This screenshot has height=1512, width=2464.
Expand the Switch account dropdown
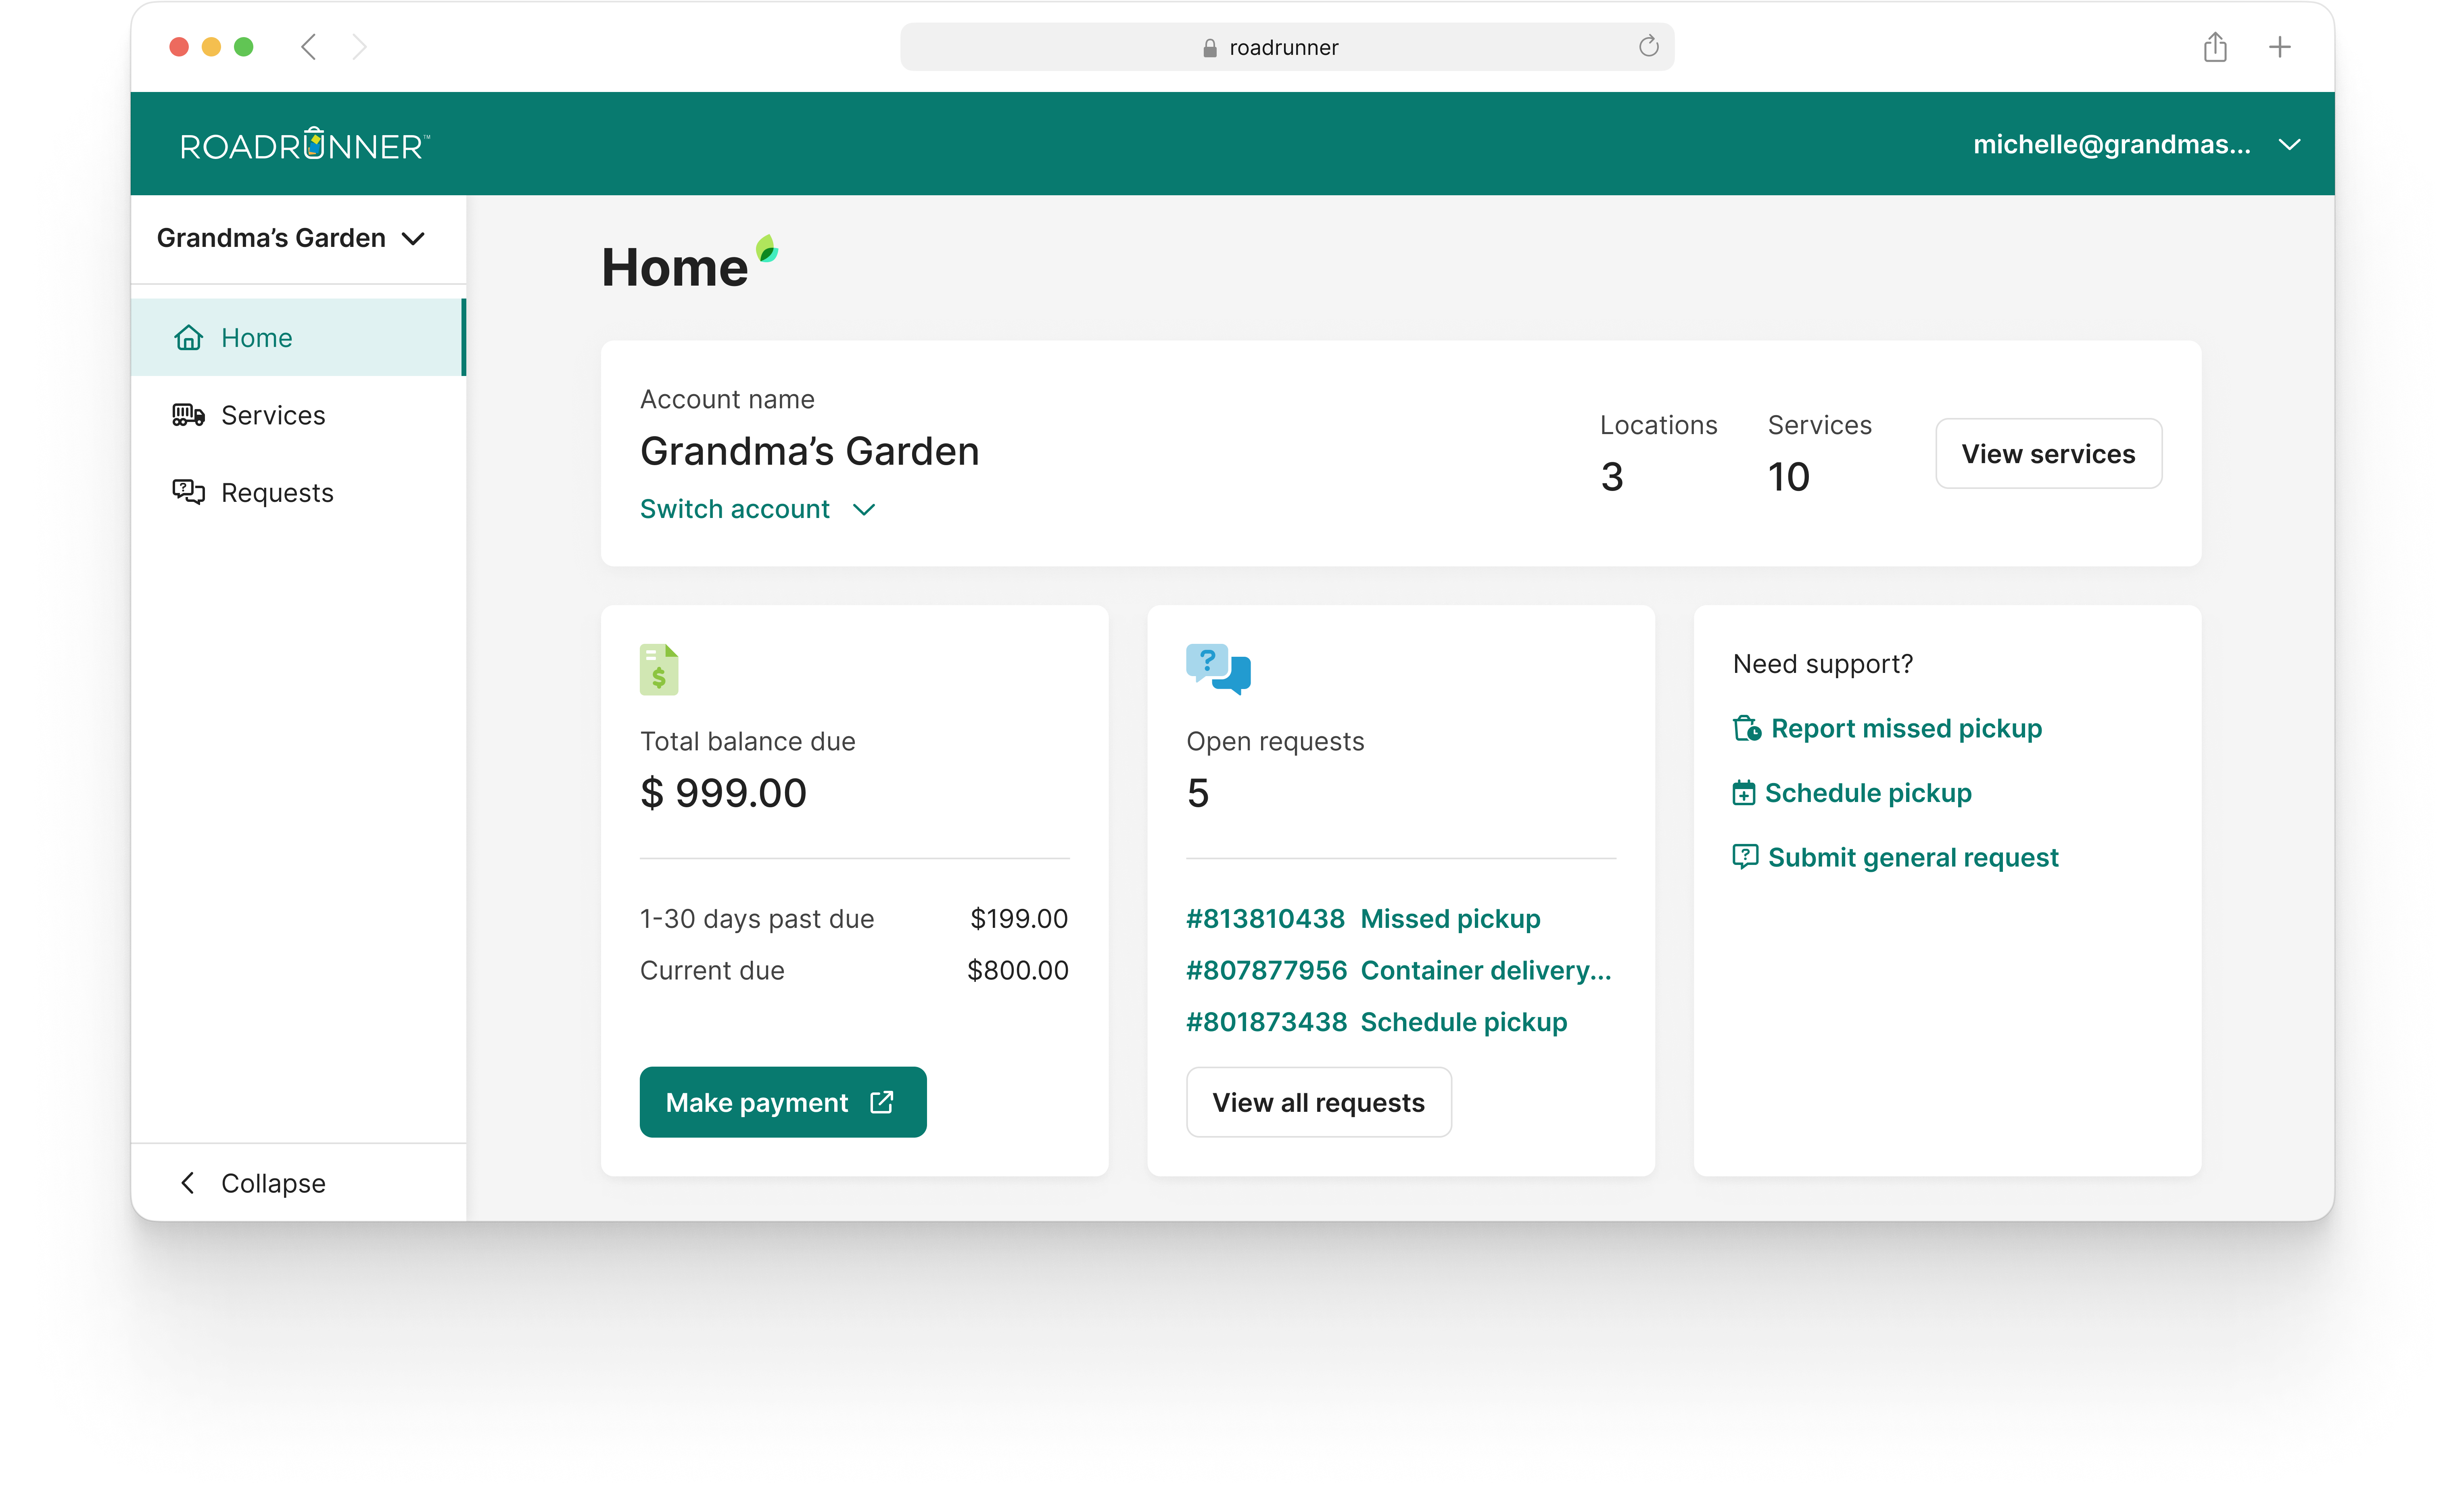(758, 509)
